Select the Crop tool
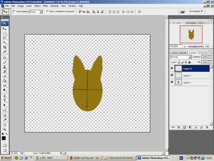The image size is (214, 161). (5, 47)
